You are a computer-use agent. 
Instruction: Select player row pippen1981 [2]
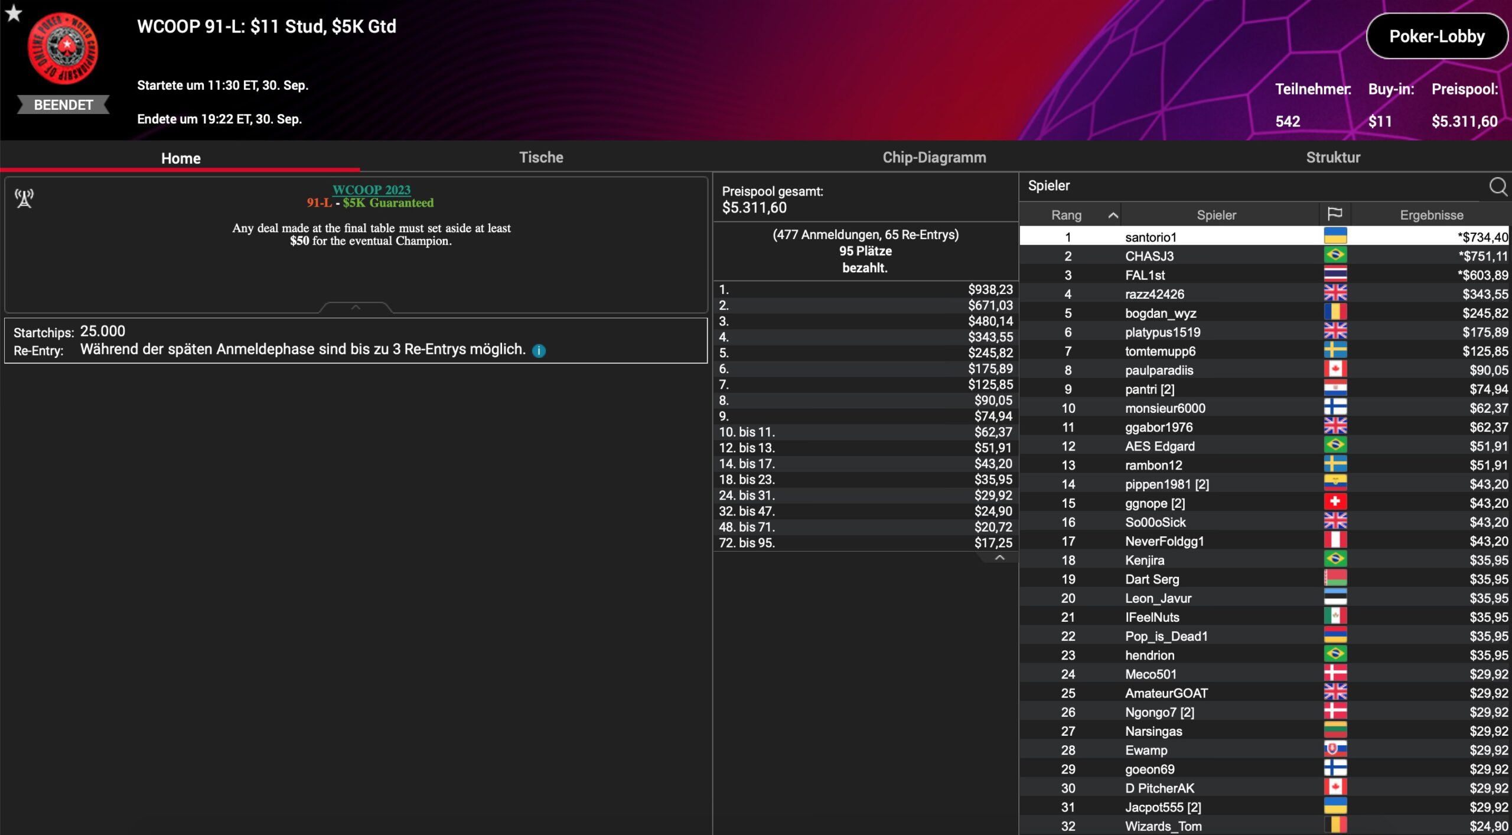tap(1264, 484)
